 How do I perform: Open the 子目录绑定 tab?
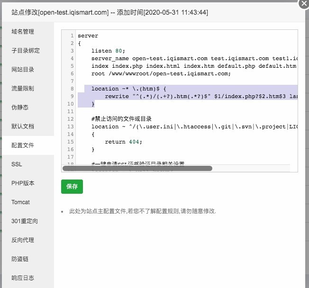(26, 51)
